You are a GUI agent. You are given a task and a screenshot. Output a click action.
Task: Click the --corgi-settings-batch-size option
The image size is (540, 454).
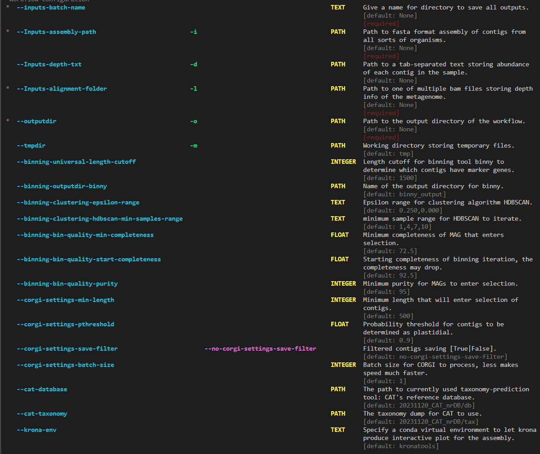65,365
